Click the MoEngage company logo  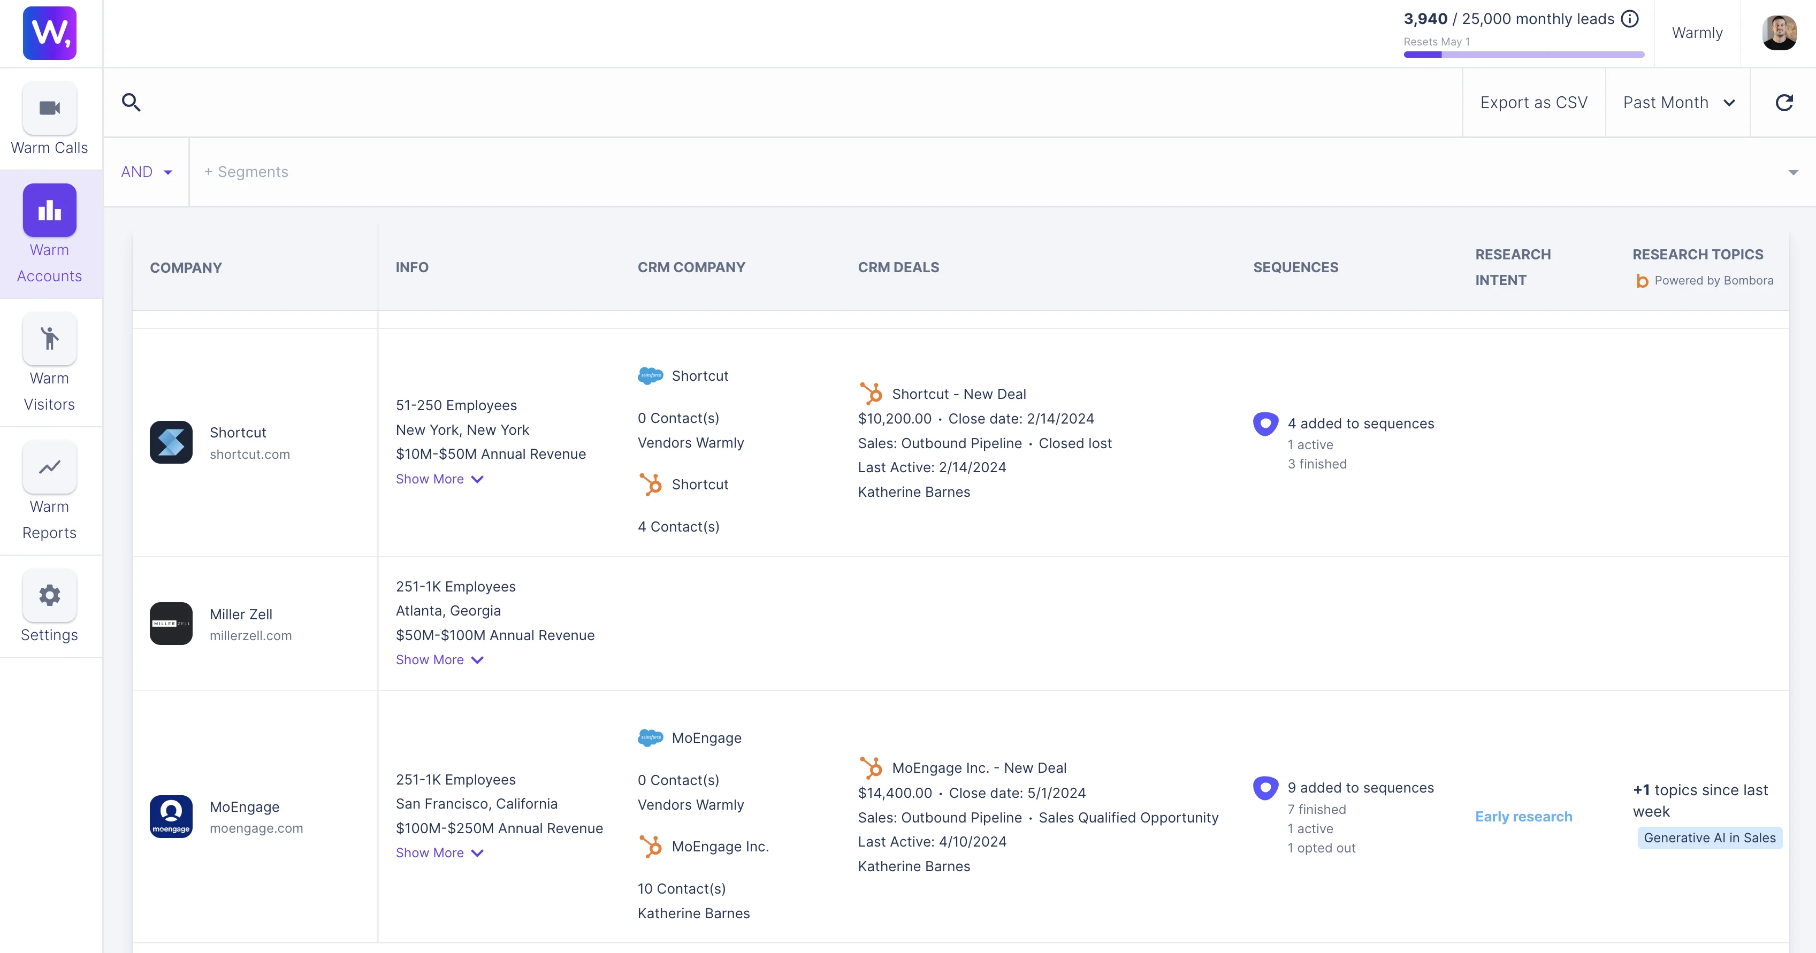(x=171, y=816)
